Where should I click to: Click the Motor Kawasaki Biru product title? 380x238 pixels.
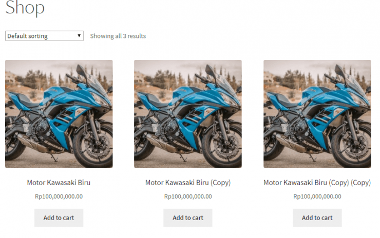coord(59,182)
